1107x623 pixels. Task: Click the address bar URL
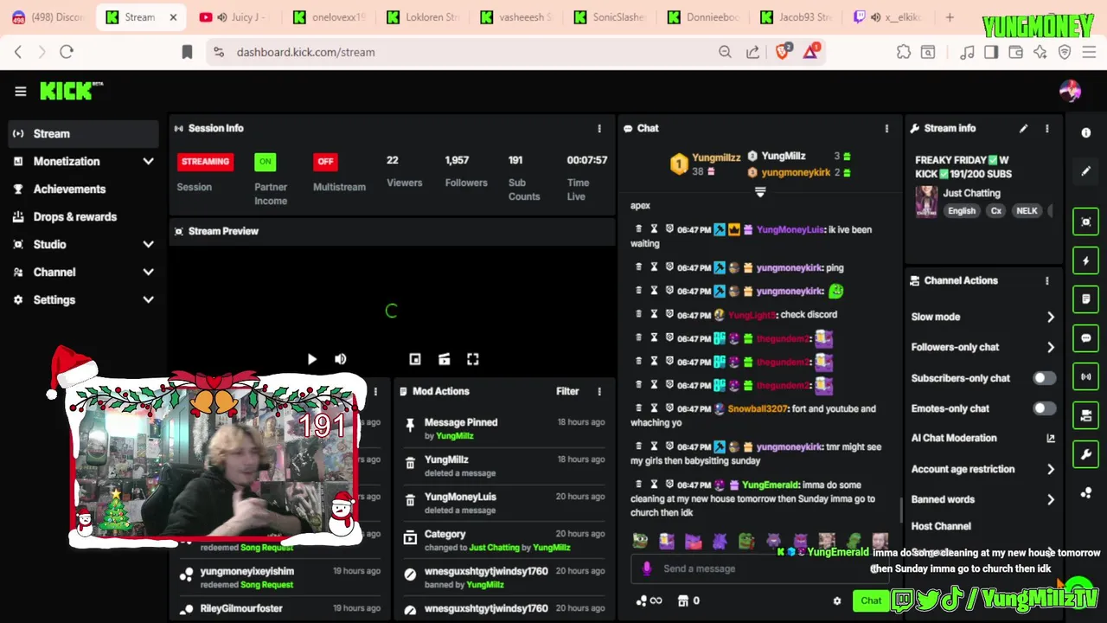(x=306, y=52)
